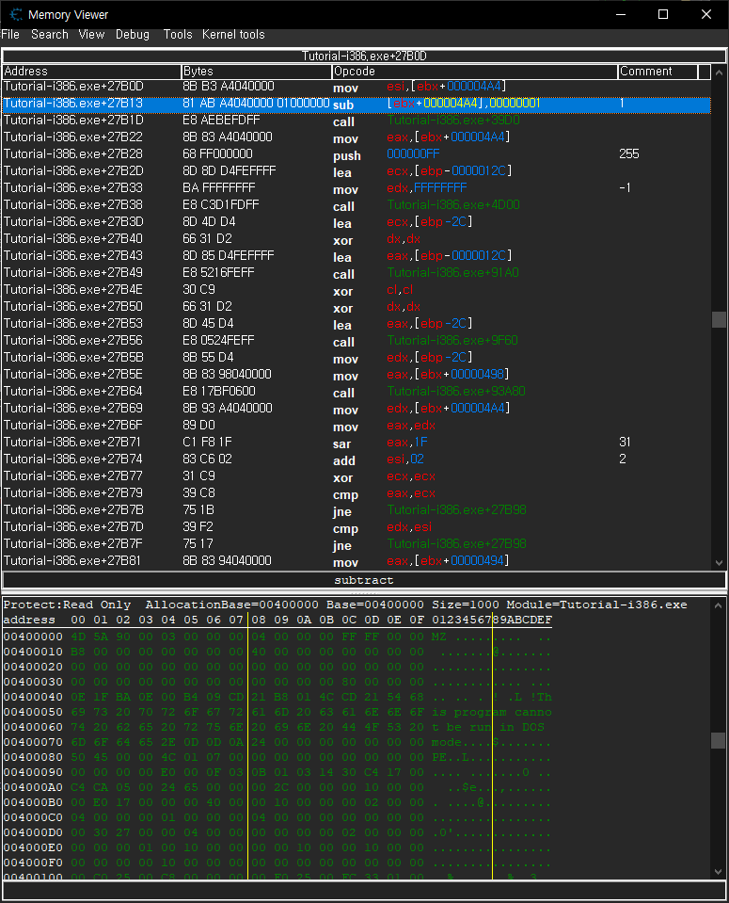The width and height of the screenshot is (729, 903).
Task: Select mov eax,[ebx+00000494] row
Action: [357, 561]
